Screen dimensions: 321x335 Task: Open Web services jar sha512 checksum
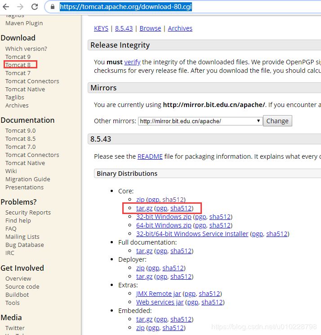[212, 302]
